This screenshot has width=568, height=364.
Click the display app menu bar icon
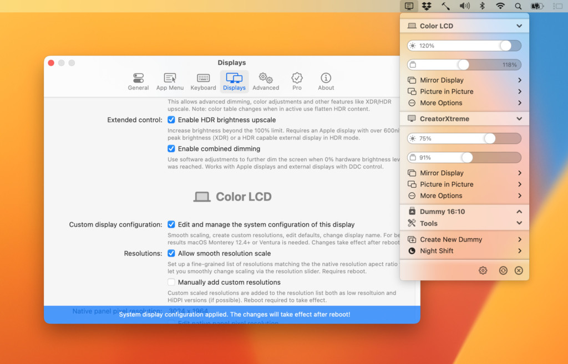pyautogui.click(x=409, y=6)
